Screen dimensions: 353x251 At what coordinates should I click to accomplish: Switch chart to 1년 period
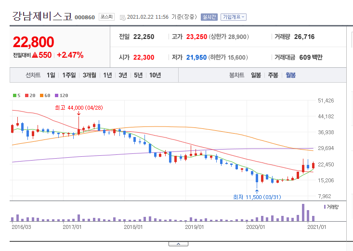(x=107, y=75)
